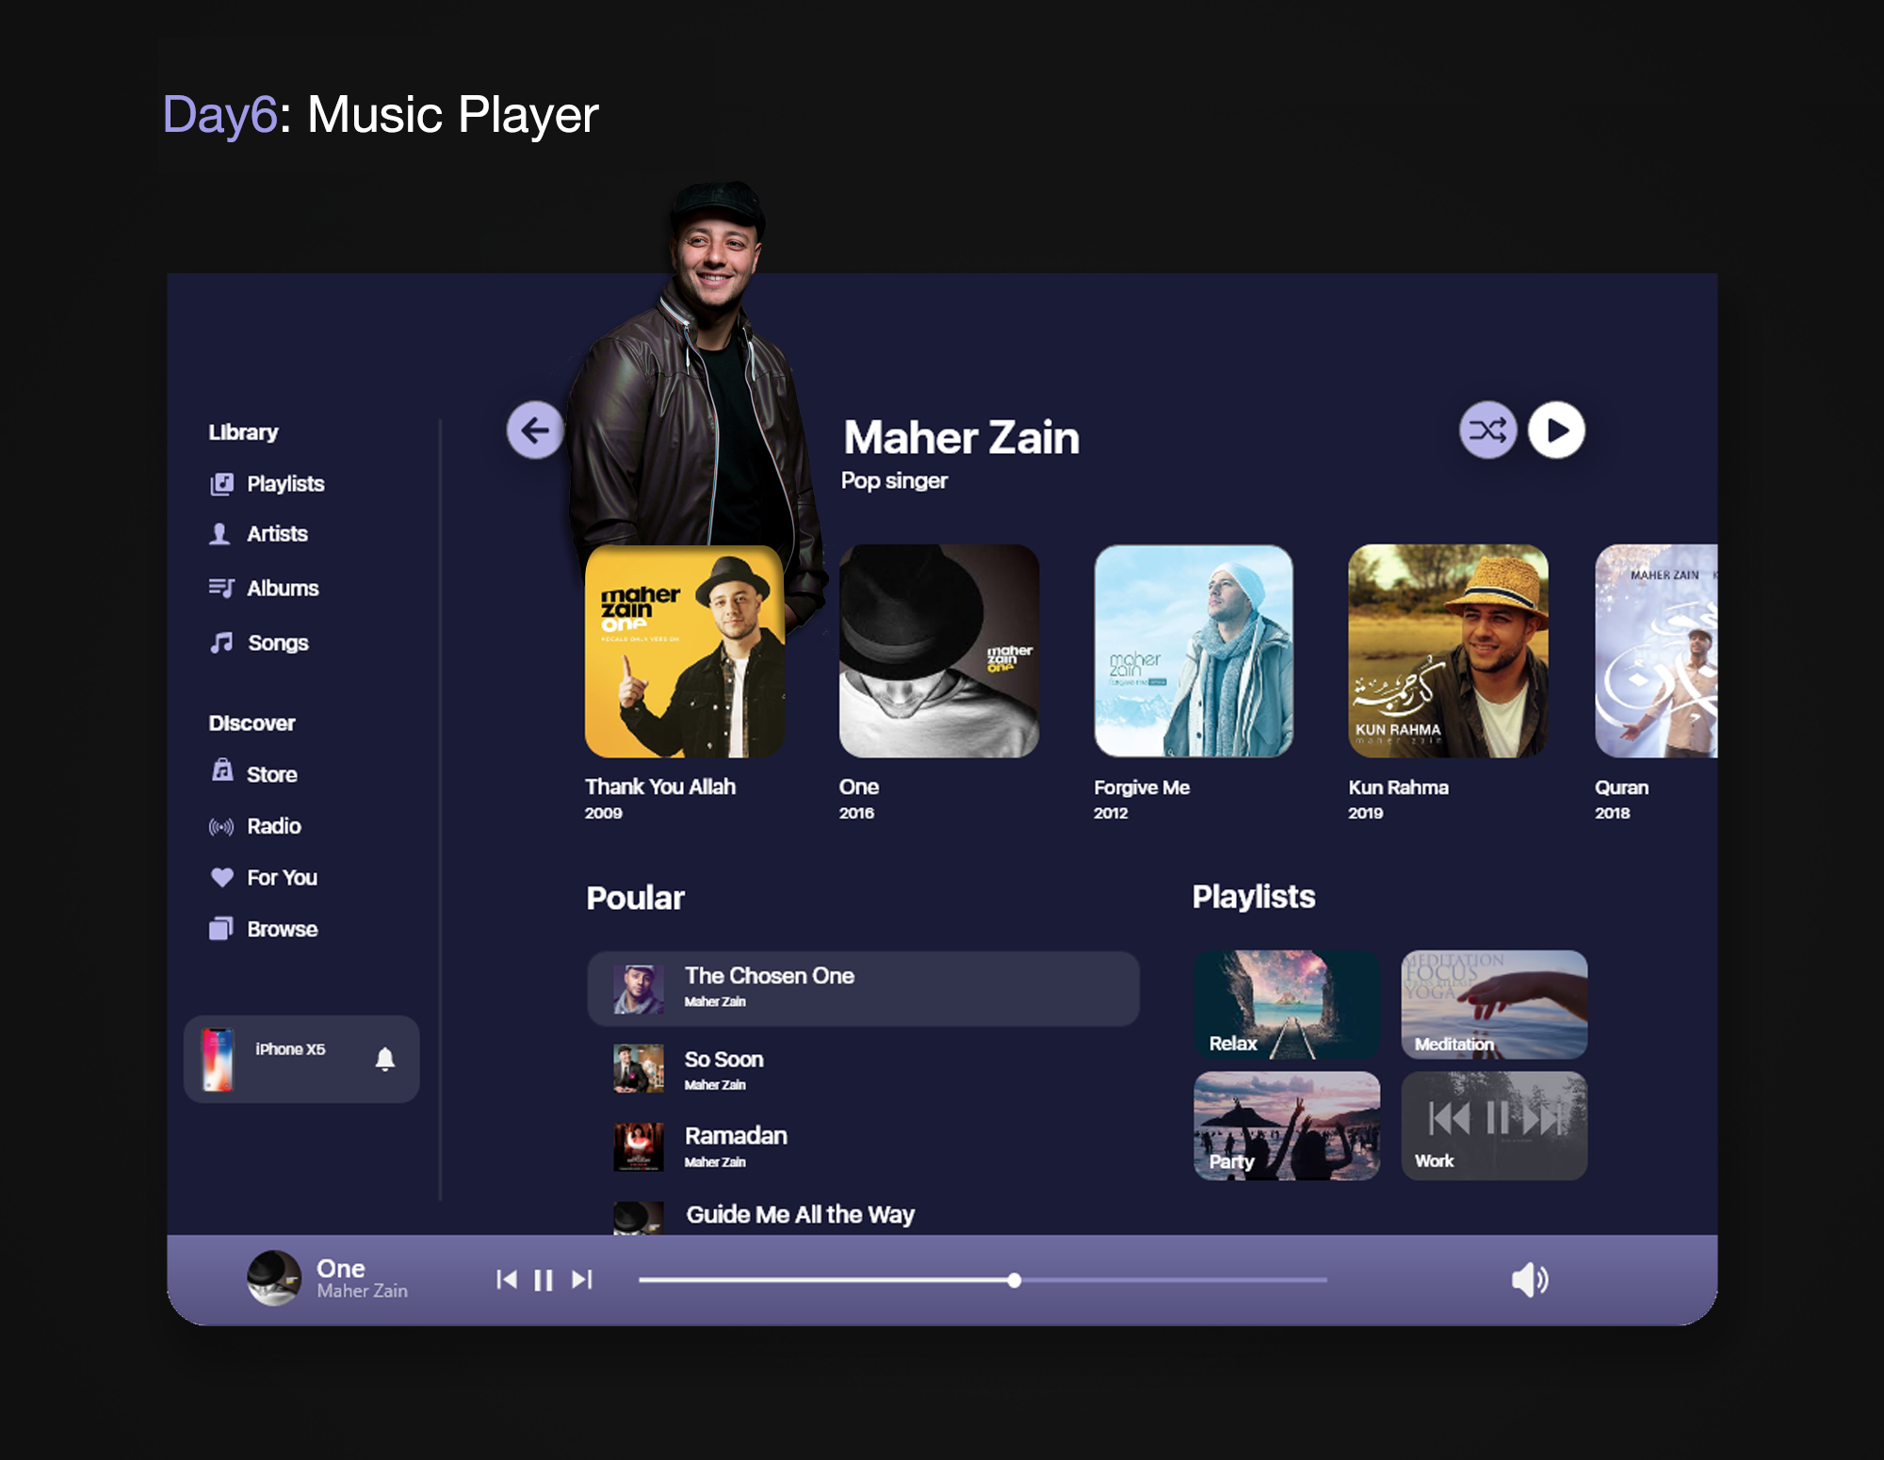This screenshot has height=1460, width=1884.
Task: Open the Work playlist tile
Action: 1494,1126
